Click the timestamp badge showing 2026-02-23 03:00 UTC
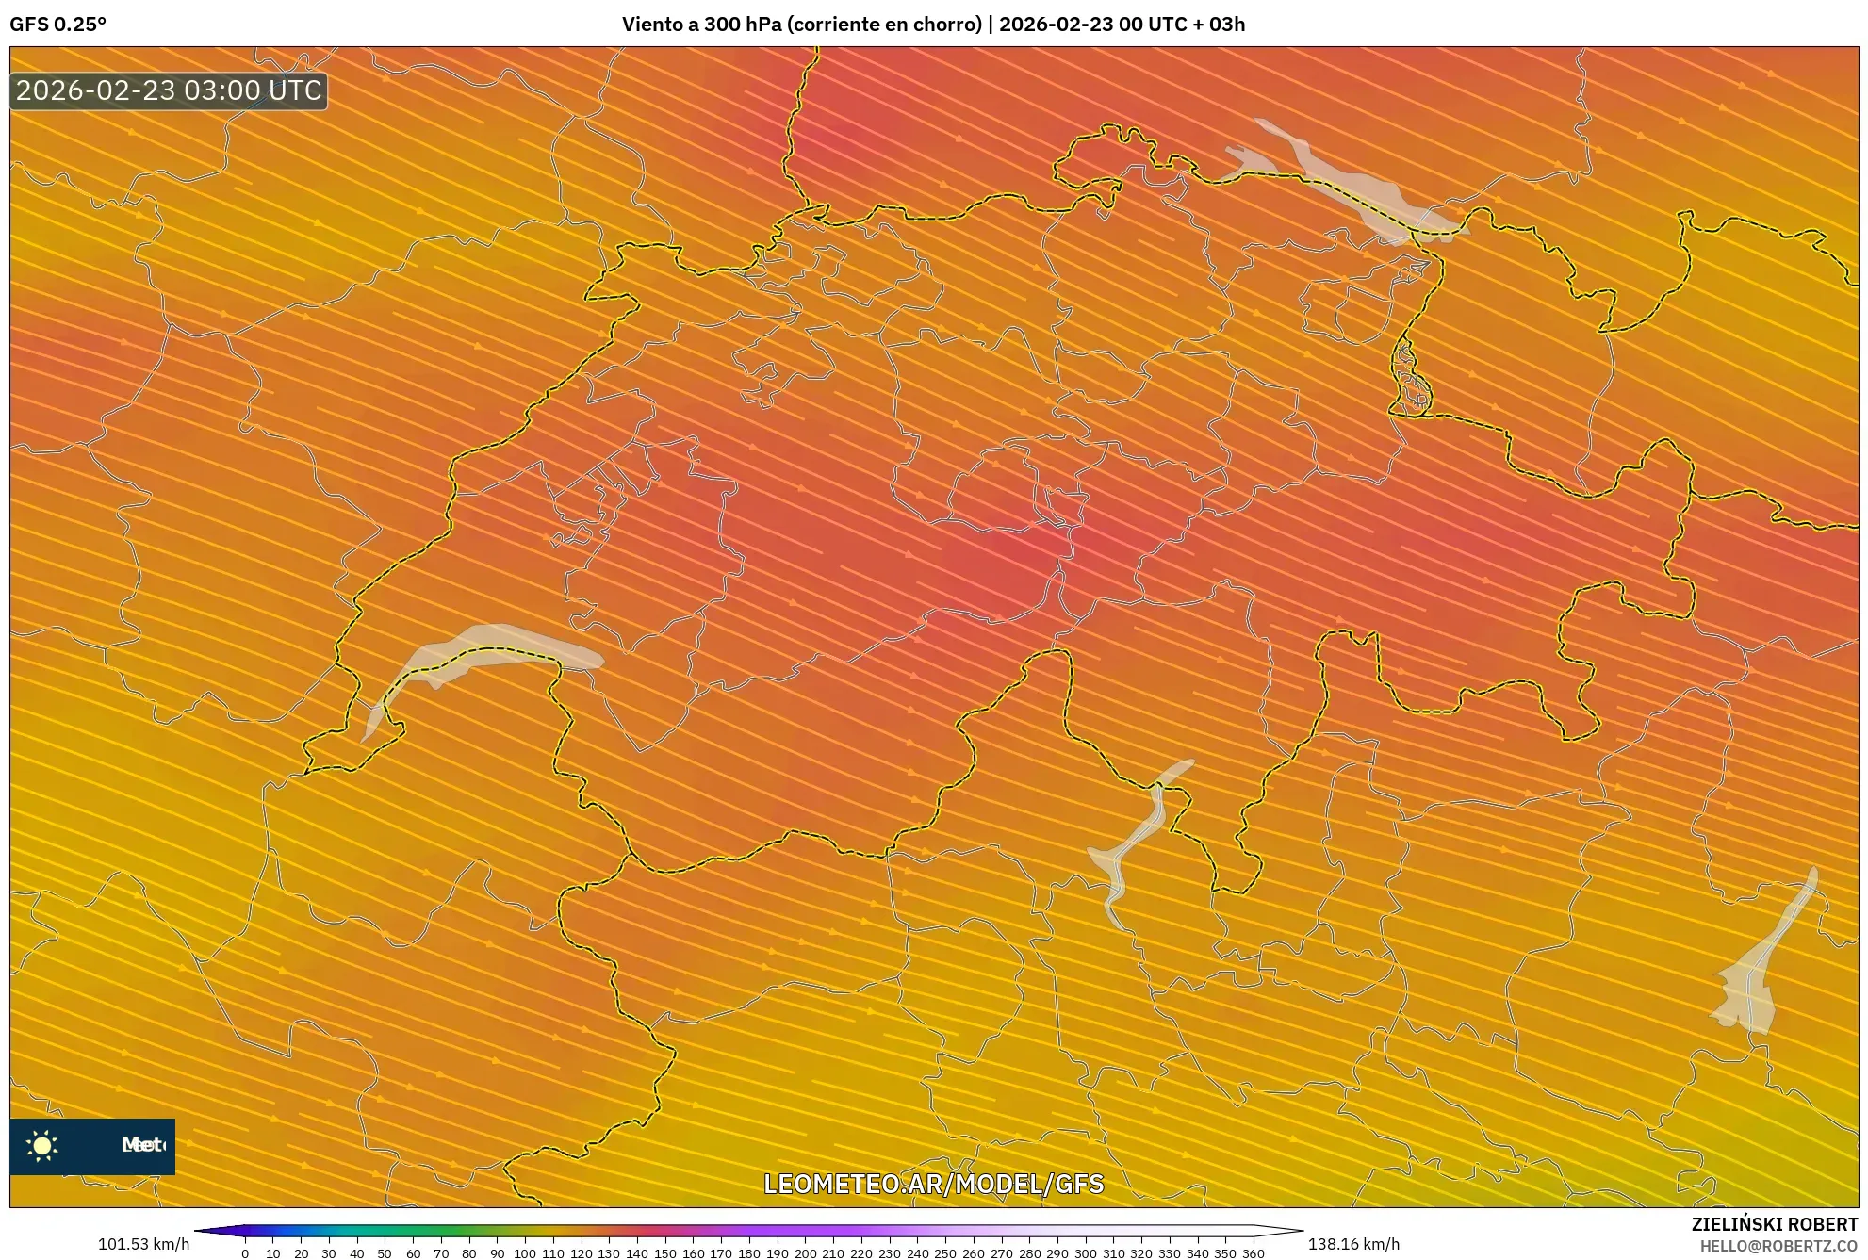Viewport: 1868px width, 1260px height. tap(168, 91)
